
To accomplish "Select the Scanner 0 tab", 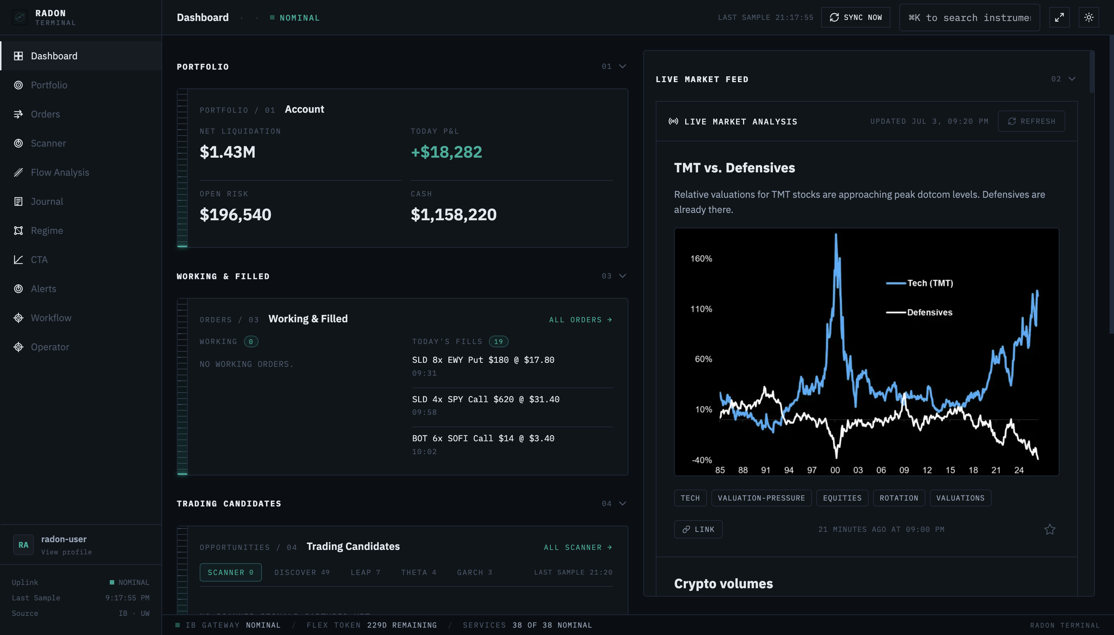I will (230, 572).
